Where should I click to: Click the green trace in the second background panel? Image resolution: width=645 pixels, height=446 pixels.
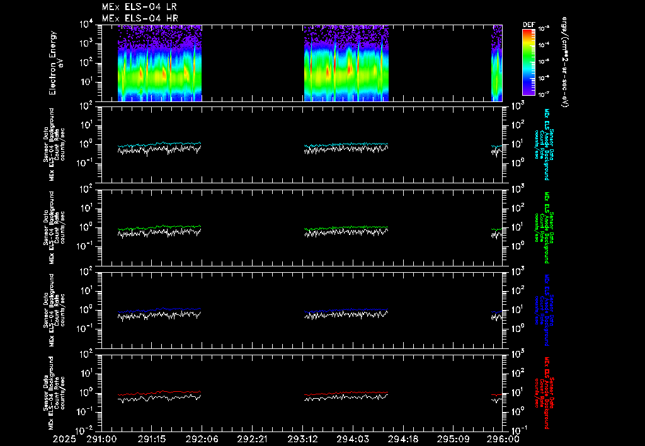[159, 227]
